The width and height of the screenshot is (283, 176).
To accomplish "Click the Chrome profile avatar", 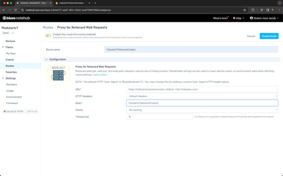I will (273, 10).
